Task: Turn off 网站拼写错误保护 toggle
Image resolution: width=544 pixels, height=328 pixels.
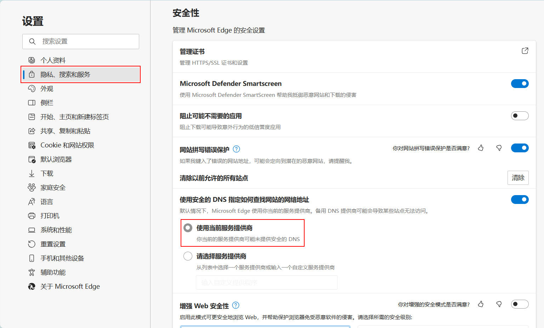Action: (520, 148)
